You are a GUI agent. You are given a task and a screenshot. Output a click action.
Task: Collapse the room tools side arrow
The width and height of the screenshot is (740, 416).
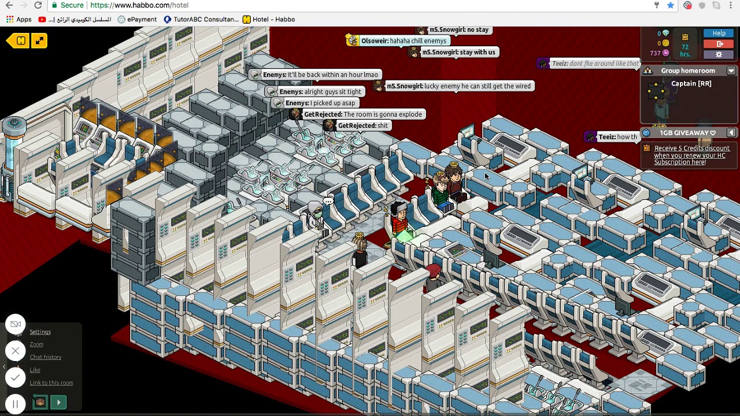pos(3,367)
